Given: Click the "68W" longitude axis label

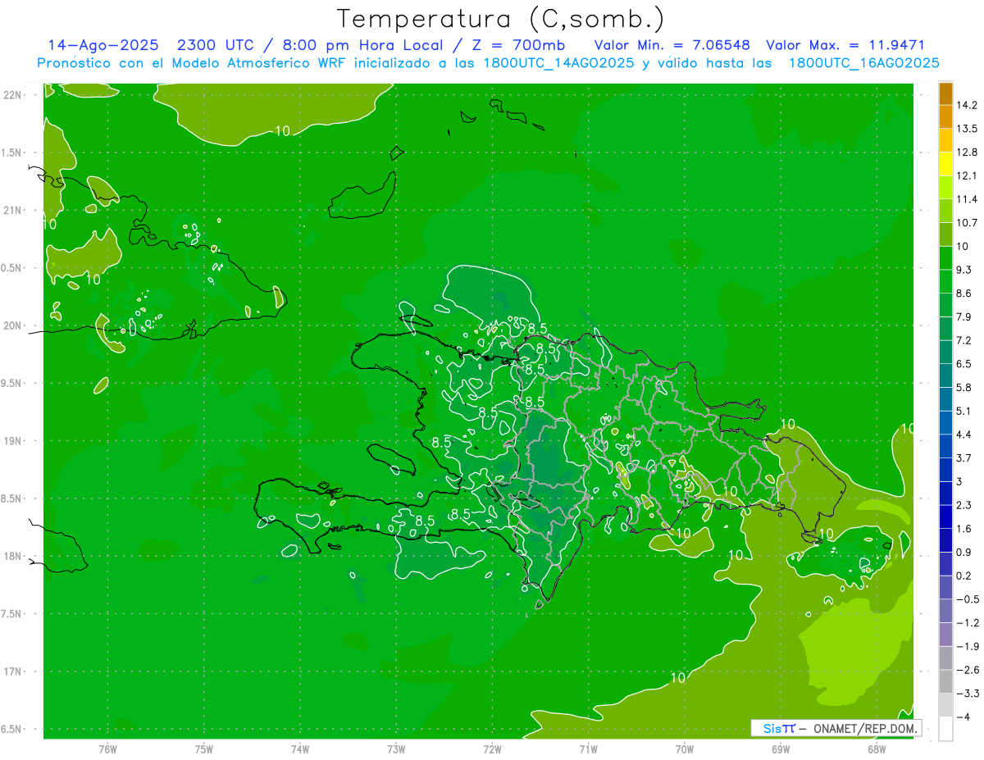Looking at the screenshot, I should point(877,749).
